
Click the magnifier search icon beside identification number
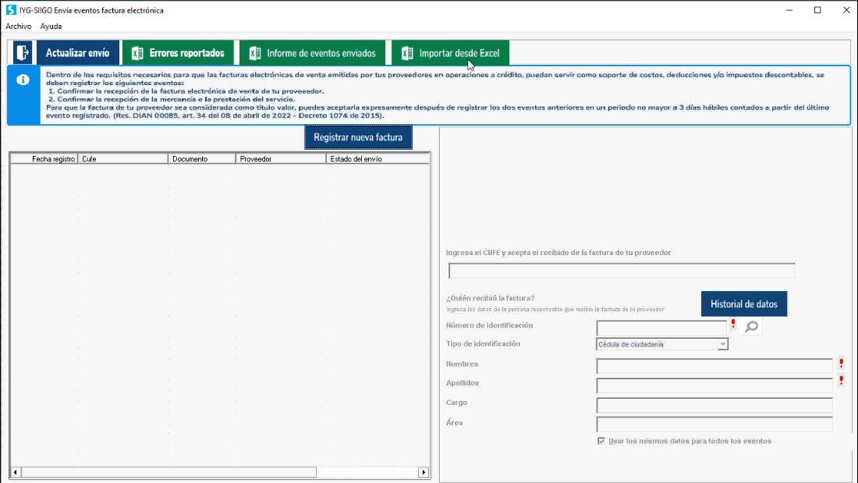(751, 327)
